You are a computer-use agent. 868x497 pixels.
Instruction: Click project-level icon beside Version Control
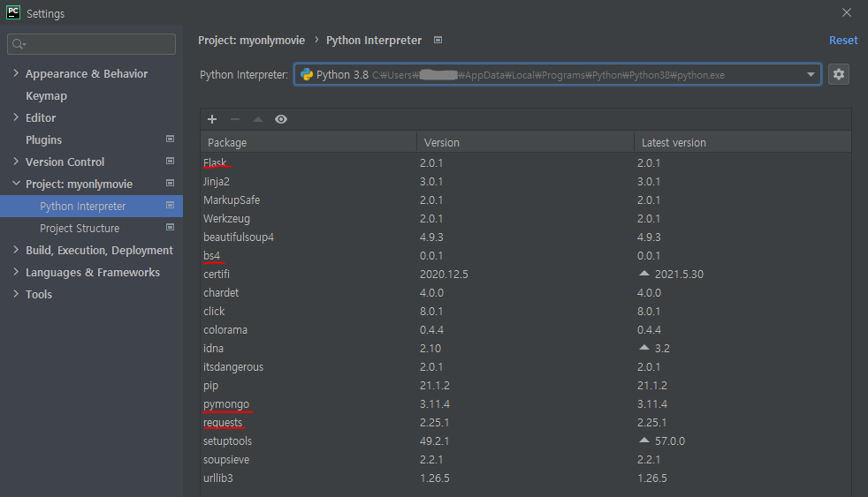[x=170, y=162]
